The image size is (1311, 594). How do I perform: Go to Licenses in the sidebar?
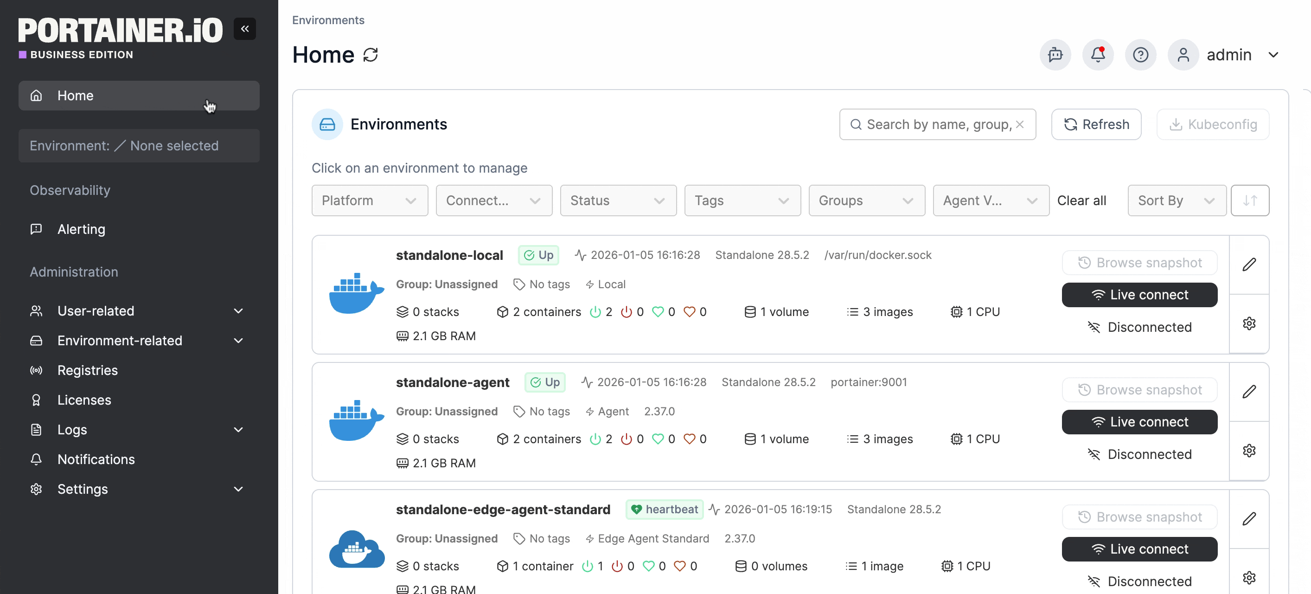[84, 400]
